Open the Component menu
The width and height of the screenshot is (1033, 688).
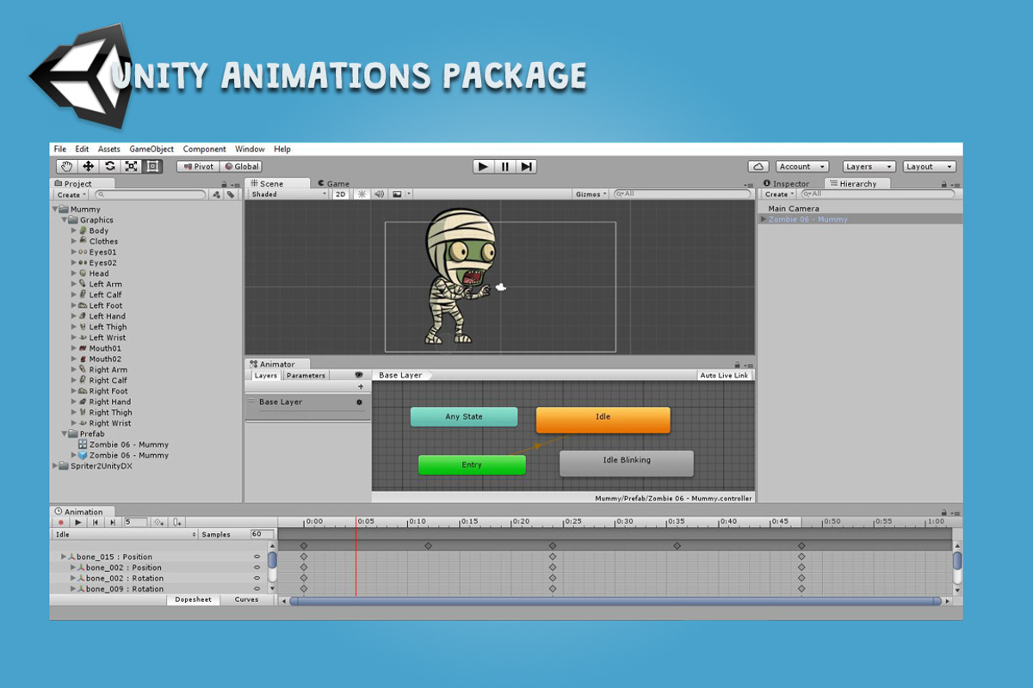[204, 149]
